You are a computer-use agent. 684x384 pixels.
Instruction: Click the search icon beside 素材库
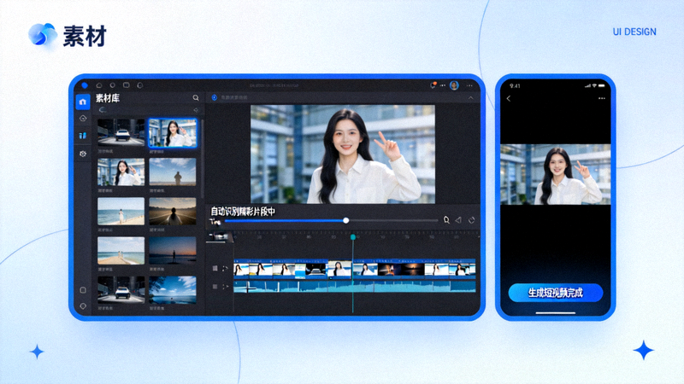pyautogui.click(x=196, y=98)
